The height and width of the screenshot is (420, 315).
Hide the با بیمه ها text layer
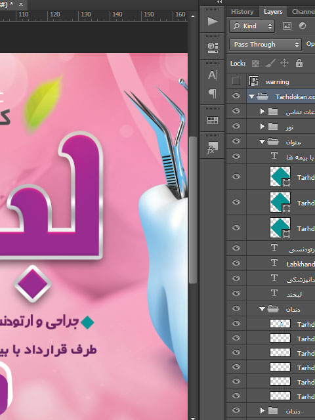coord(236,156)
